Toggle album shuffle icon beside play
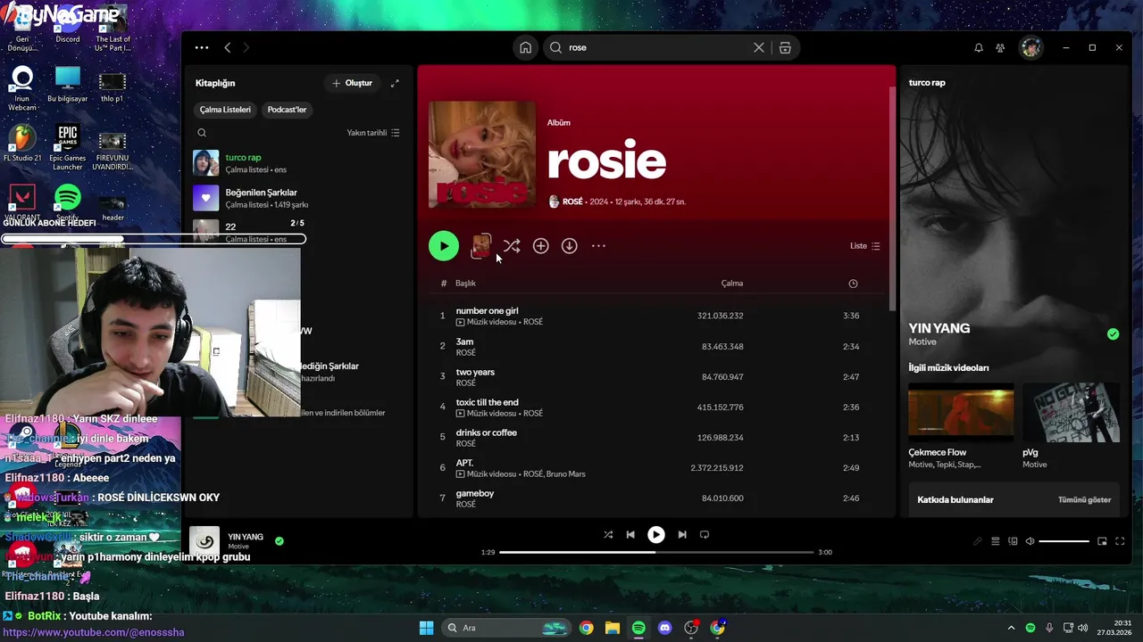 pyautogui.click(x=512, y=246)
